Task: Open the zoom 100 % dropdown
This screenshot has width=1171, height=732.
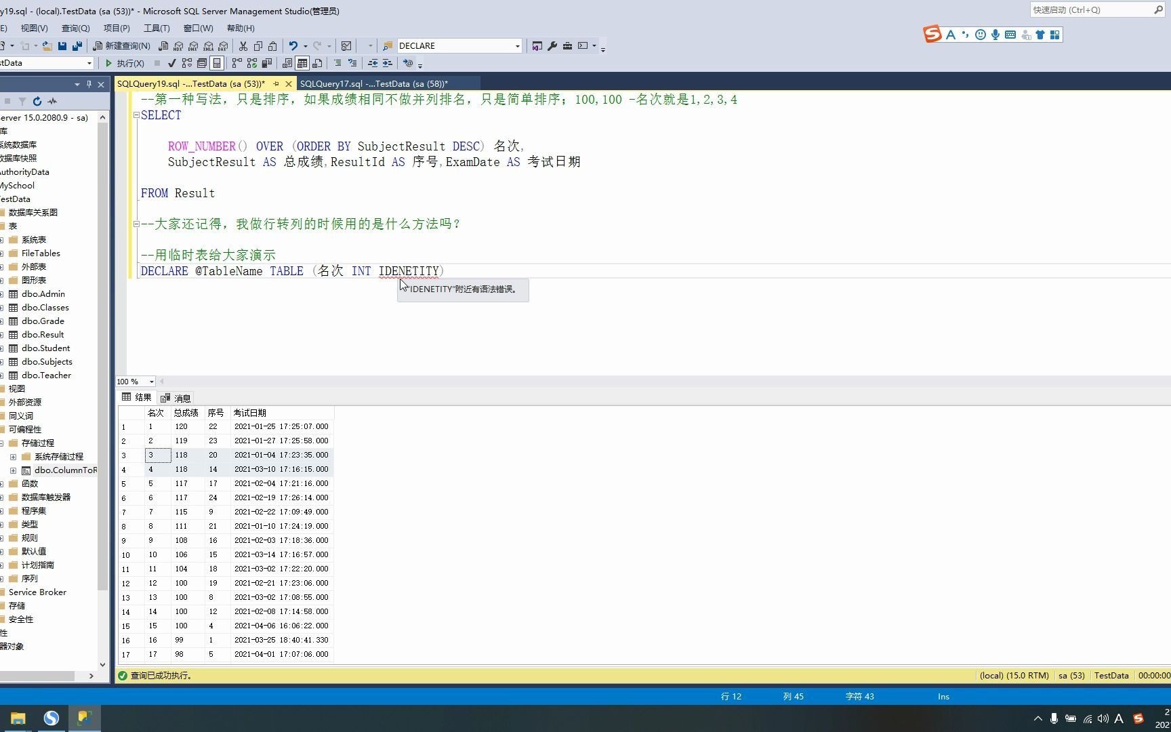Action: coord(151,382)
